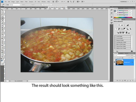Click the Slices From Guides button
This screenshot has width=136, height=102.
[x=47, y=5]
